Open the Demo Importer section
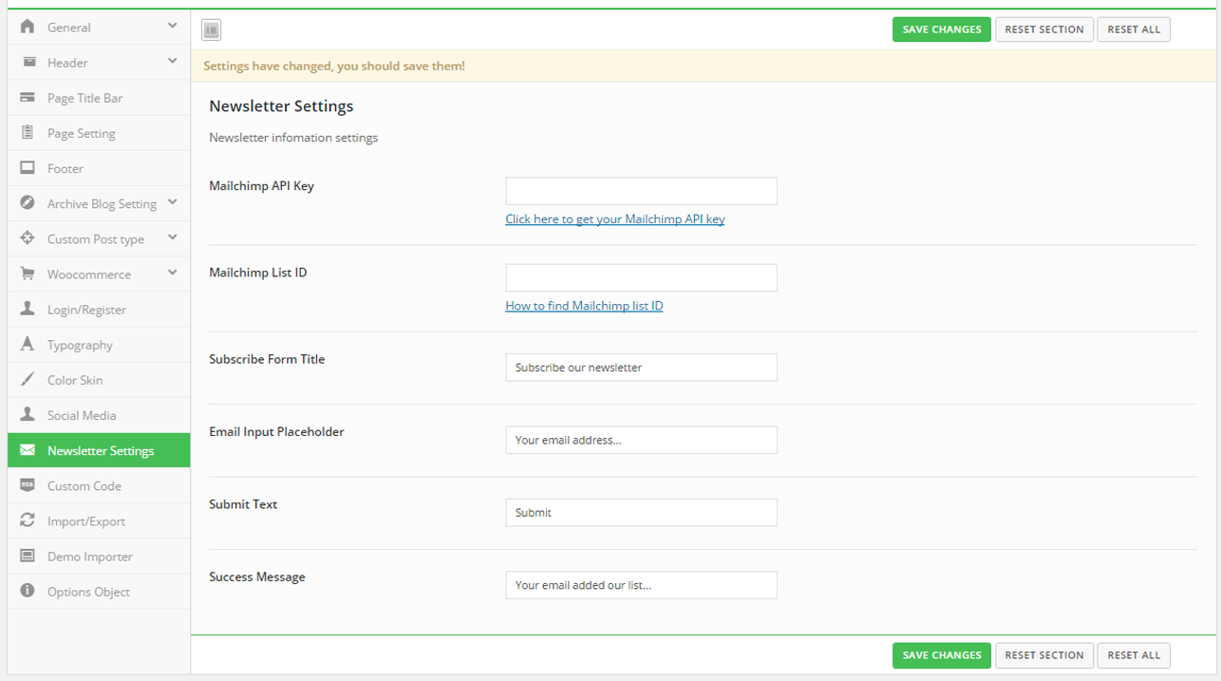 [x=99, y=556]
